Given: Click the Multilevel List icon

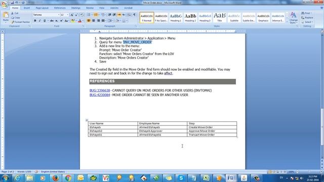Looking at the screenshot, I should pos(103,15).
